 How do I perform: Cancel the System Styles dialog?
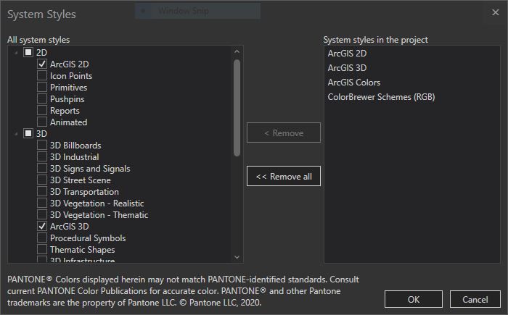coord(475,299)
